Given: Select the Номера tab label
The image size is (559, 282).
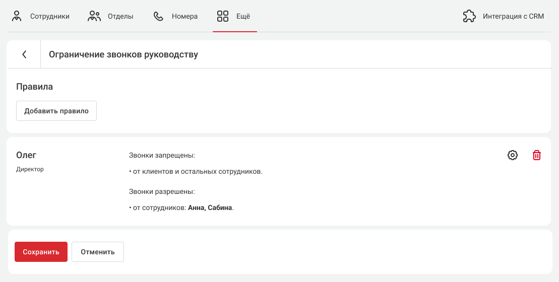Looking at the screenshot, I should click(x=184, y=16).
